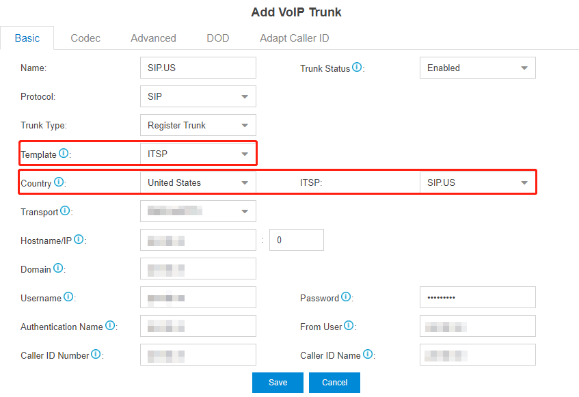Open the Country dropdown showing United States

pos(198,182)
